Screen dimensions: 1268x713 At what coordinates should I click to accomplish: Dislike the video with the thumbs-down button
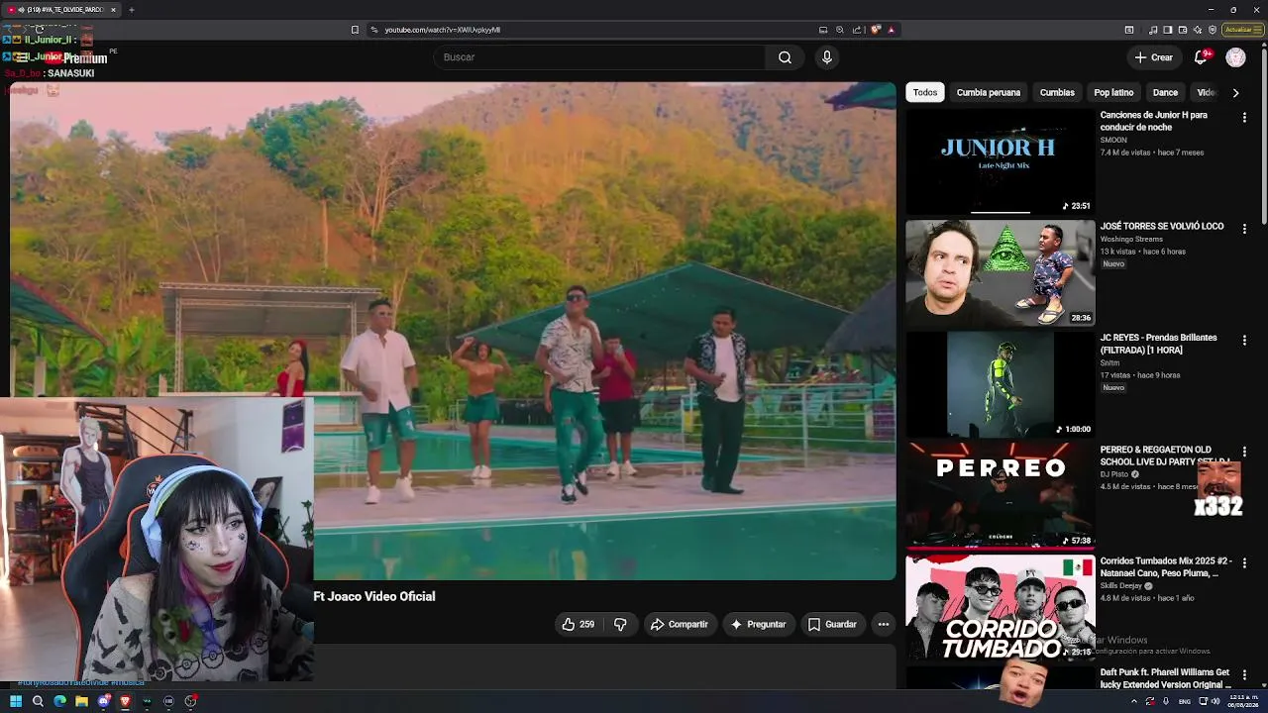coord(620,624)
